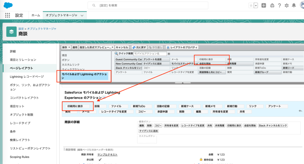The height and width of the screenshot is (164, 304).
Task: Open the setup gear icon
Action: (x=286, y=6)
